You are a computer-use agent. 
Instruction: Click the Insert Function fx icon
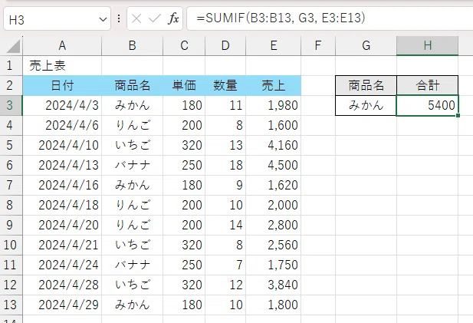(173, 18)
